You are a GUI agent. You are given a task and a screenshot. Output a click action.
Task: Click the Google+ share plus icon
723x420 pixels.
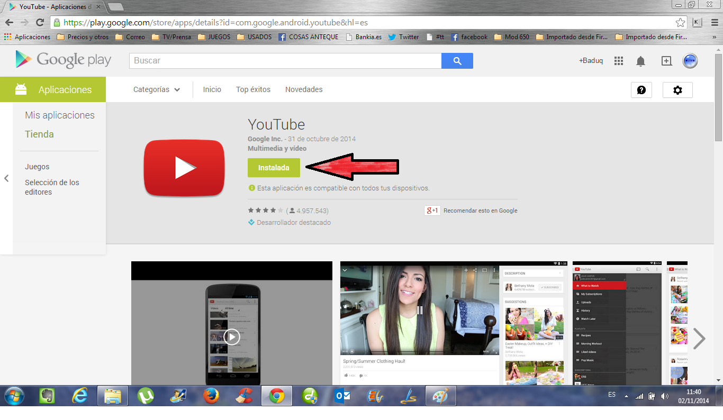[x=666, y=61]
